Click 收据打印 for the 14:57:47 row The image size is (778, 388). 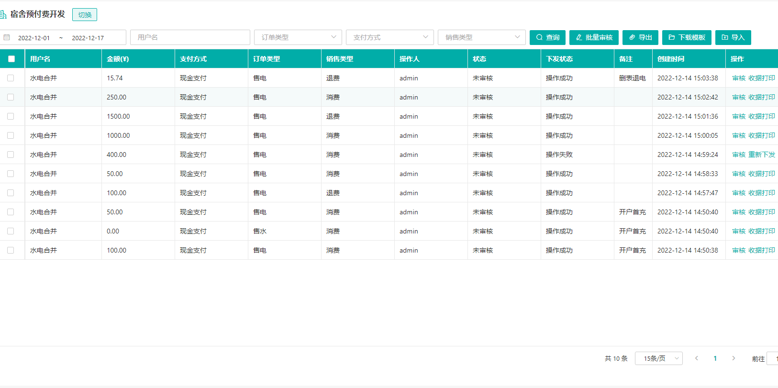click(x=762, y=193)
